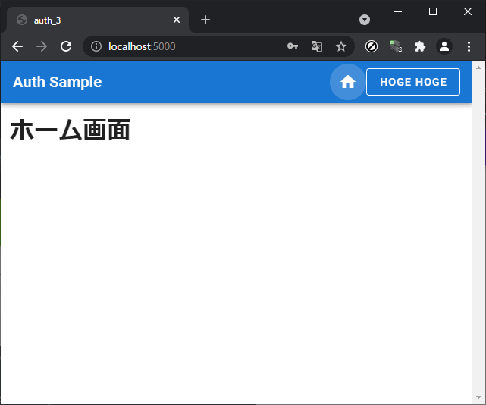
Task: Open the Chrome profile avatar
Action: [444, 46]
